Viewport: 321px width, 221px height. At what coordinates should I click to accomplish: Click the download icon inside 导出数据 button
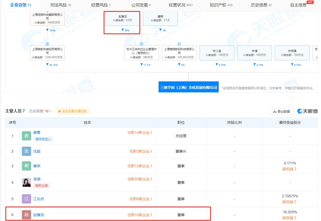[275, 111]
